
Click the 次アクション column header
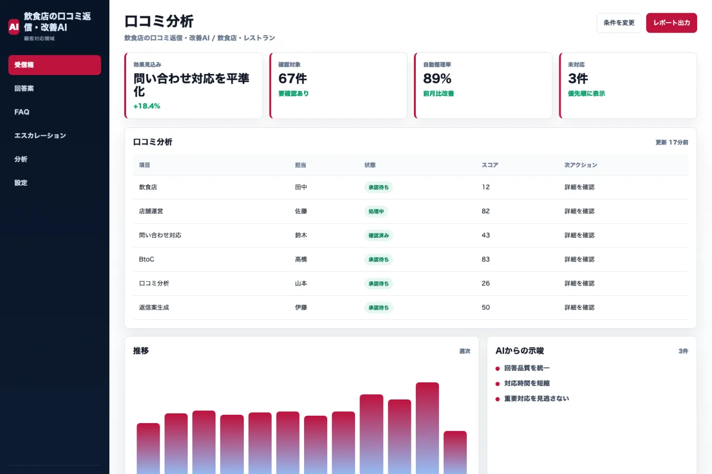tap(581, 165)
